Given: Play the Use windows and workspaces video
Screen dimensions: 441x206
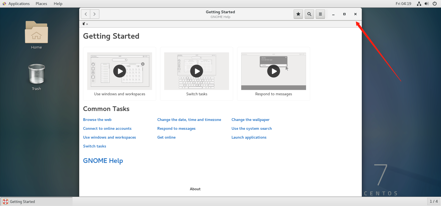Looking at the screenshot, I should coord(119,71).
